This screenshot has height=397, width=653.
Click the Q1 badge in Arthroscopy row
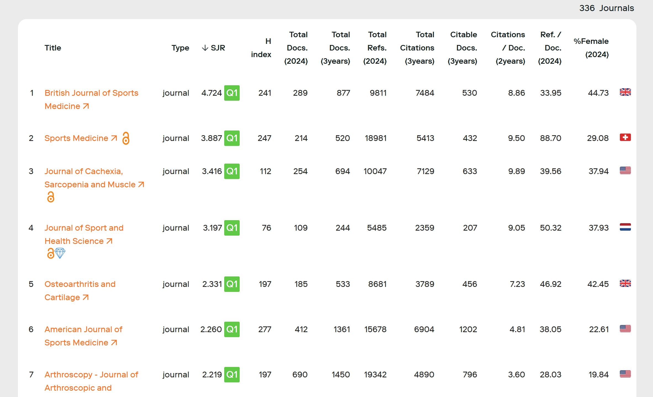coord(232,374)
